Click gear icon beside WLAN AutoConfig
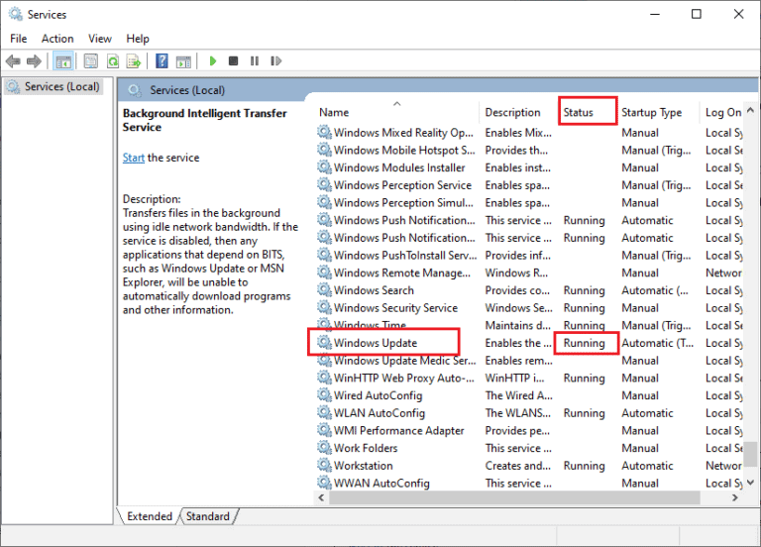Screen dimensions: 761x547 (x=324, y=413)
